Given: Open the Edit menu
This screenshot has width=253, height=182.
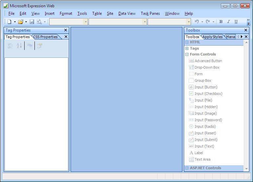Looking at the screenshot, I should click(x=23, y=13).
